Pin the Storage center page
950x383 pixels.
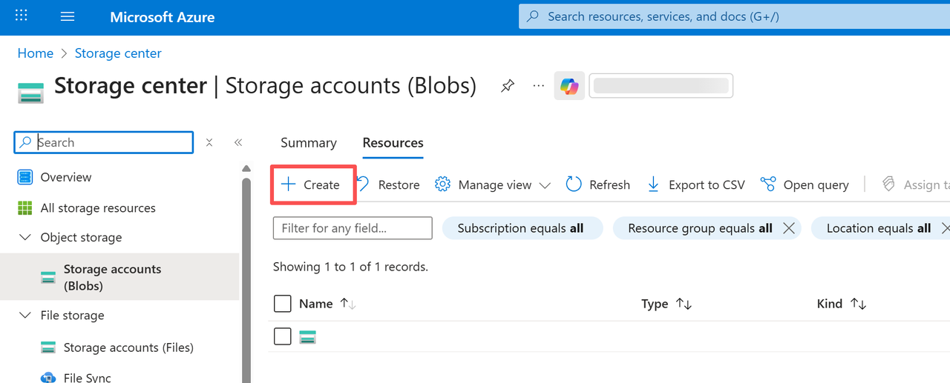(508, 86)
